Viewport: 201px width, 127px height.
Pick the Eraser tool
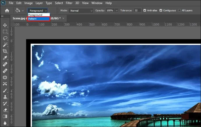5,110
